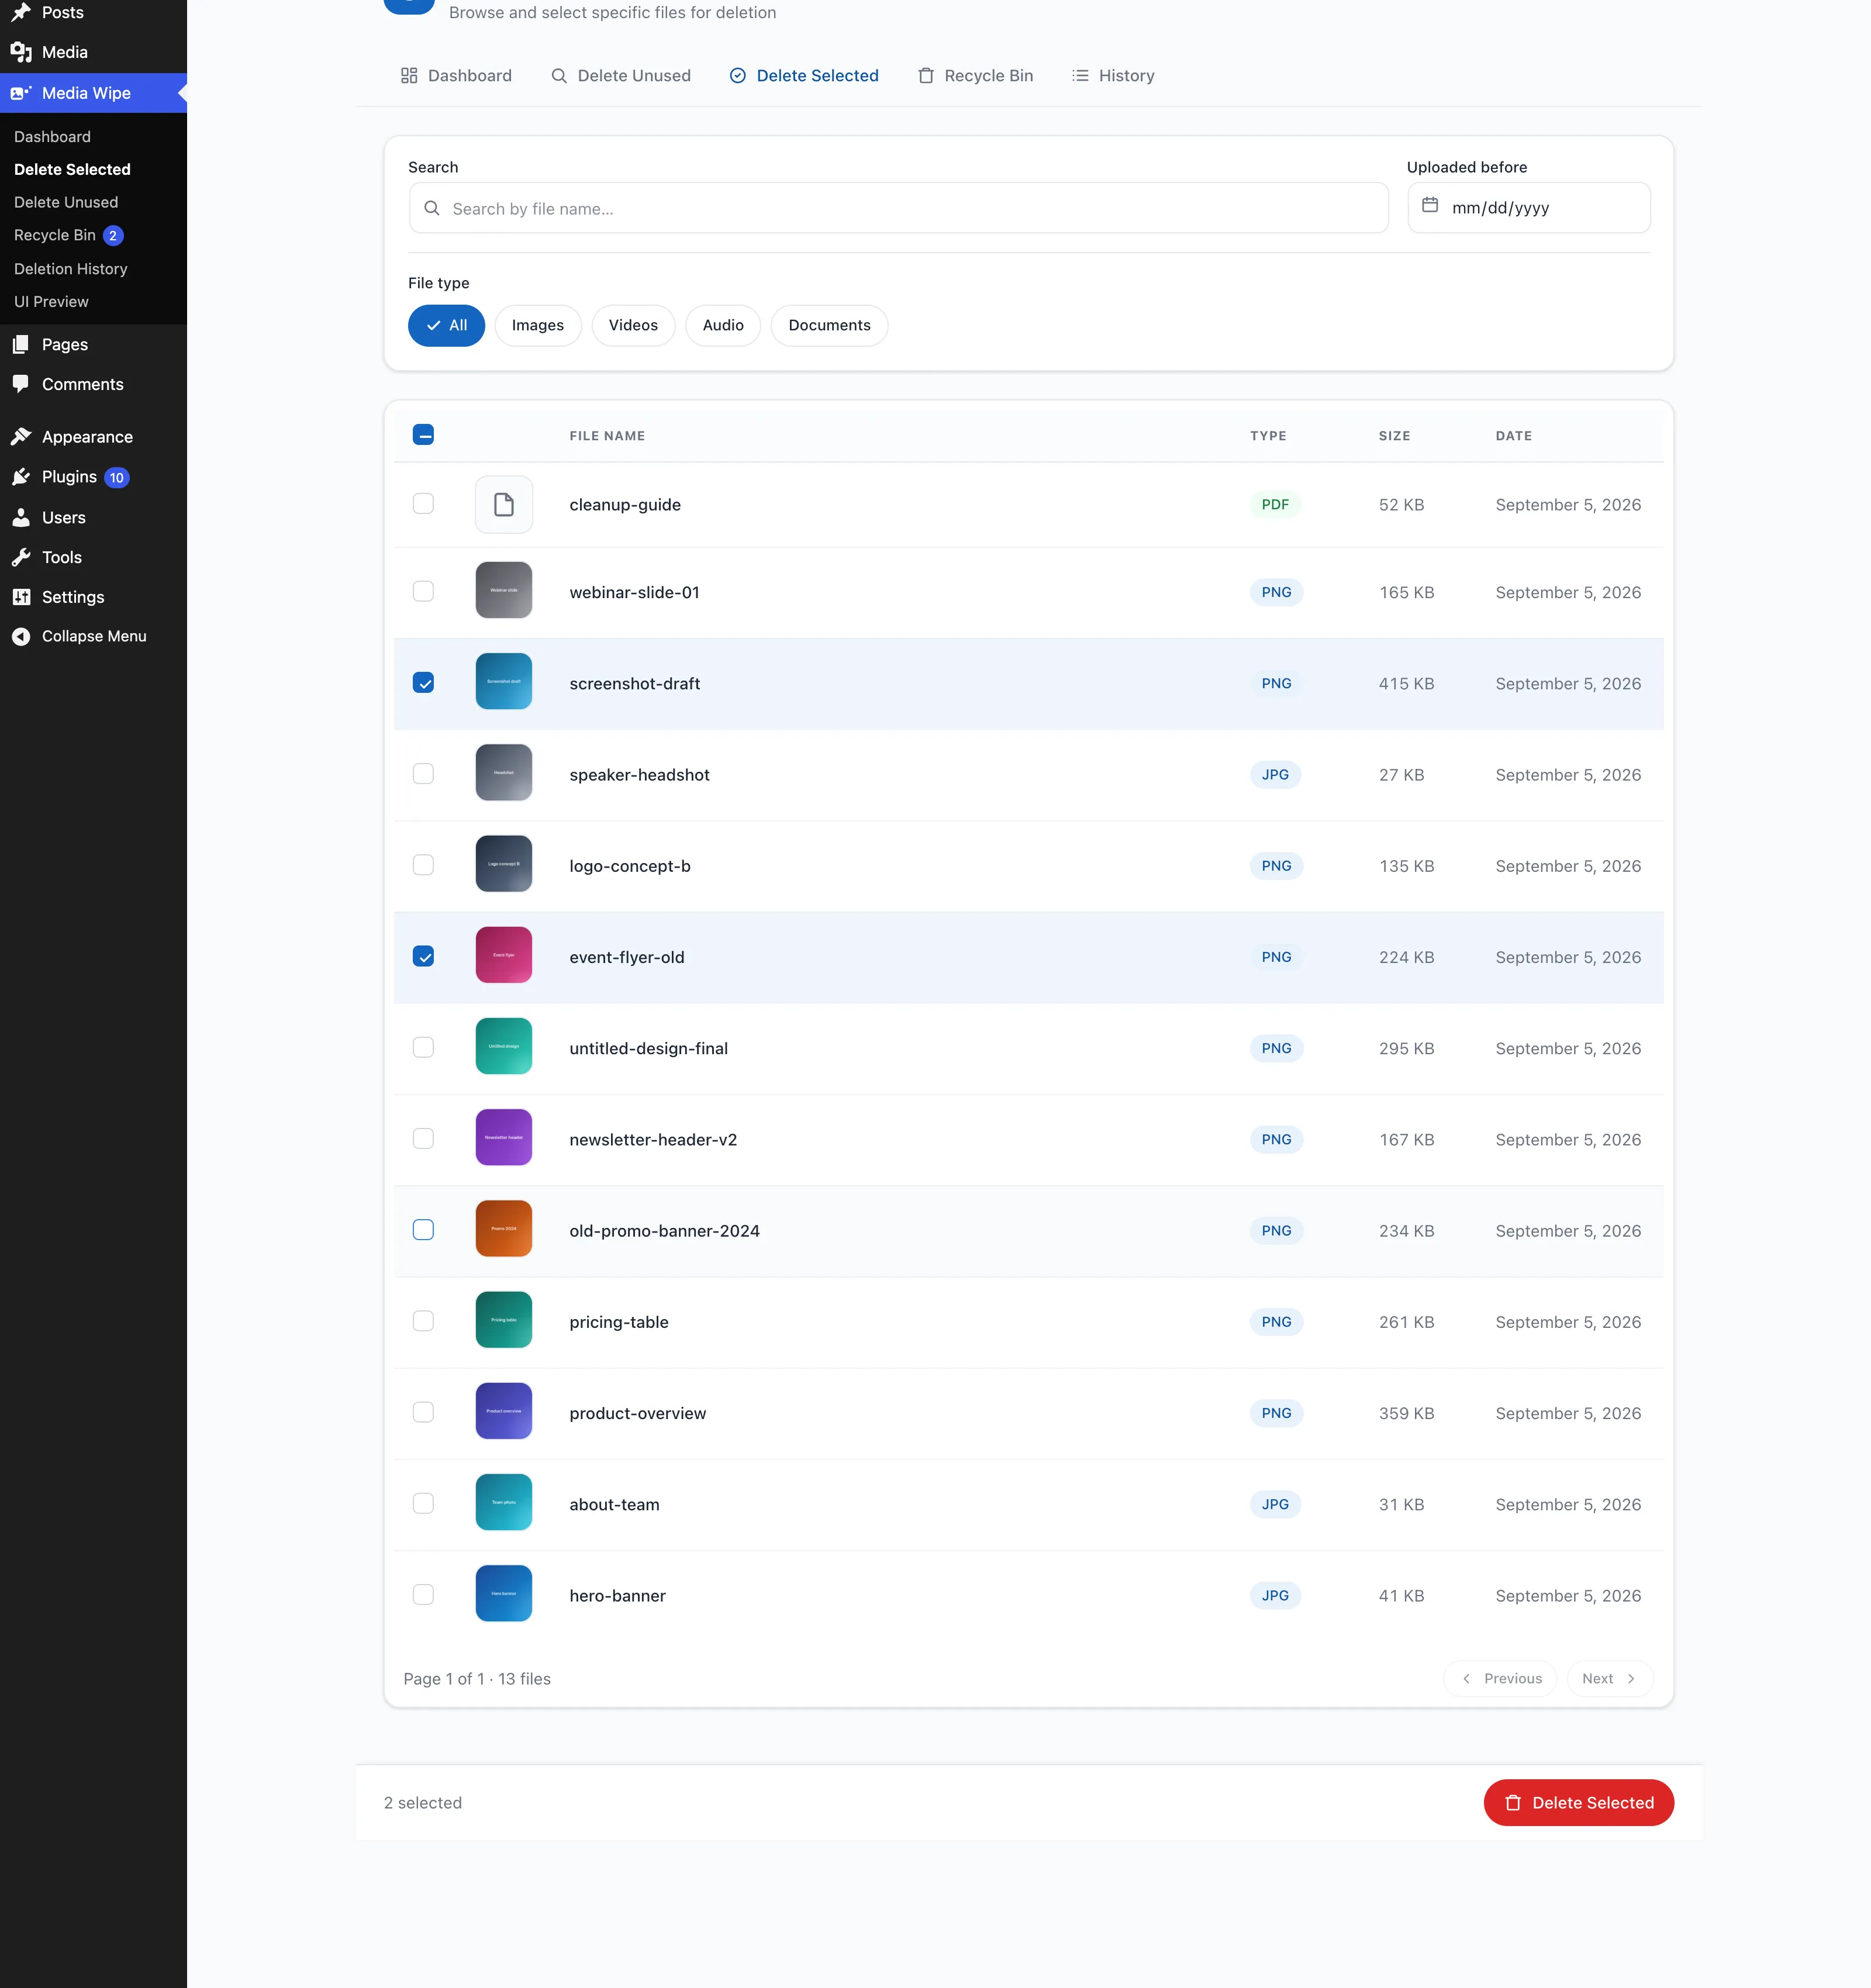The height and width of the screenshot is (1988, 1871).
Task: Click the calendar icon in Uploaded before
Action: point(1430,206)
